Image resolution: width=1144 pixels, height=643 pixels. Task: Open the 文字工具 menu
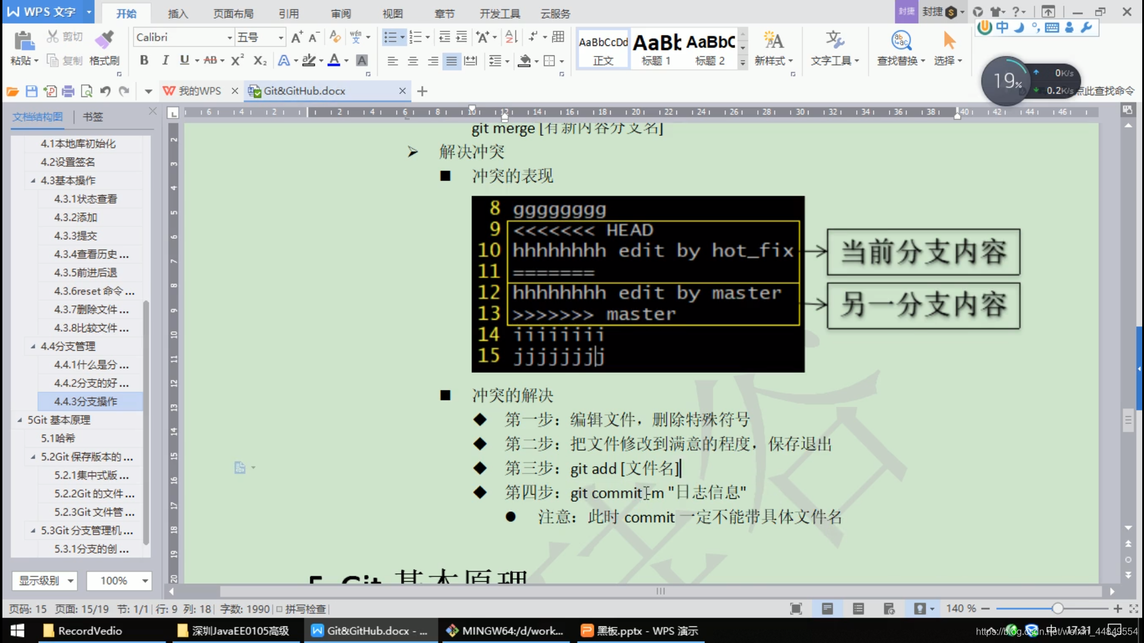[835, 48]
